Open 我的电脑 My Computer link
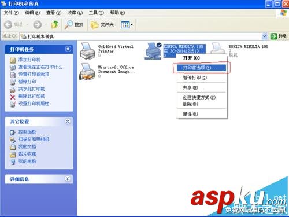Screen dimensions: 289x217 [27, 161]
